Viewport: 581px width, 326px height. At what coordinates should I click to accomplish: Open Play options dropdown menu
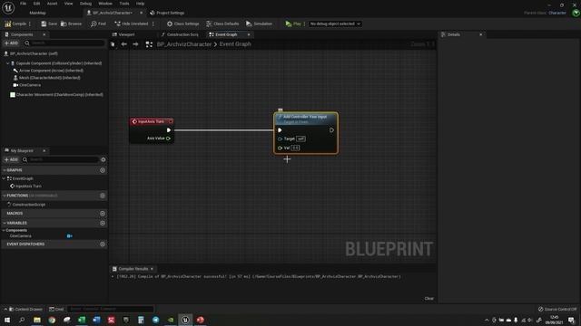click(304, 24)
